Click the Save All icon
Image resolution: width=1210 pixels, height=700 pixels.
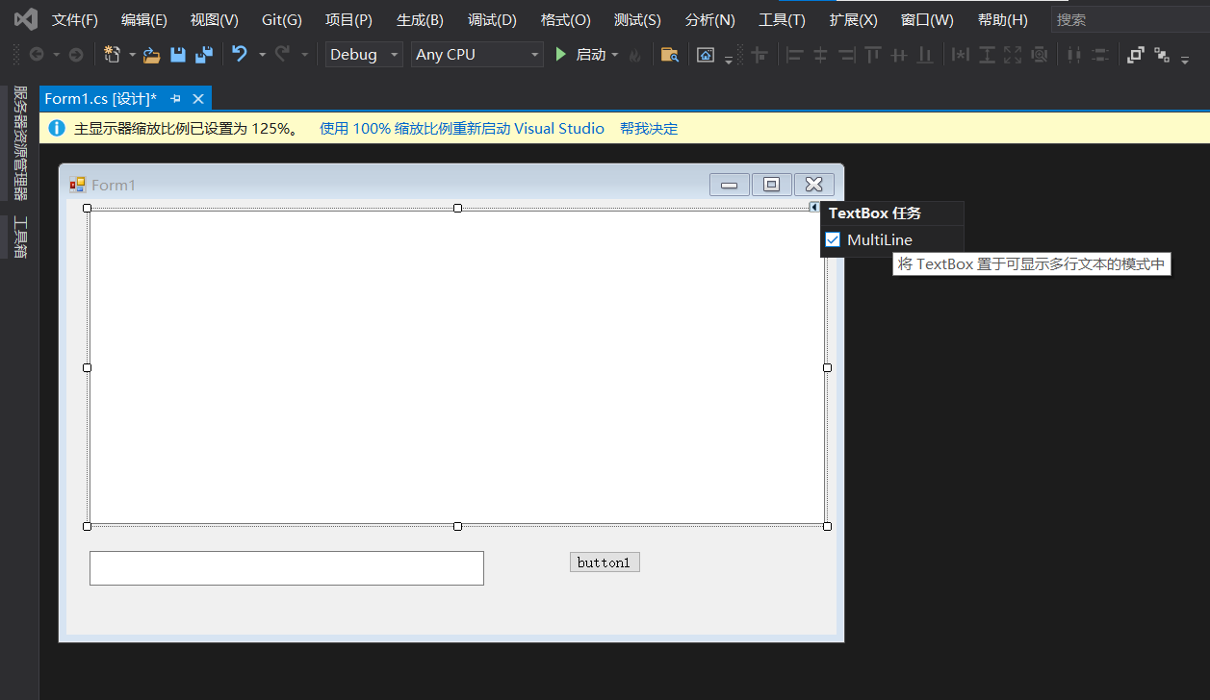(x=203, y=55)
